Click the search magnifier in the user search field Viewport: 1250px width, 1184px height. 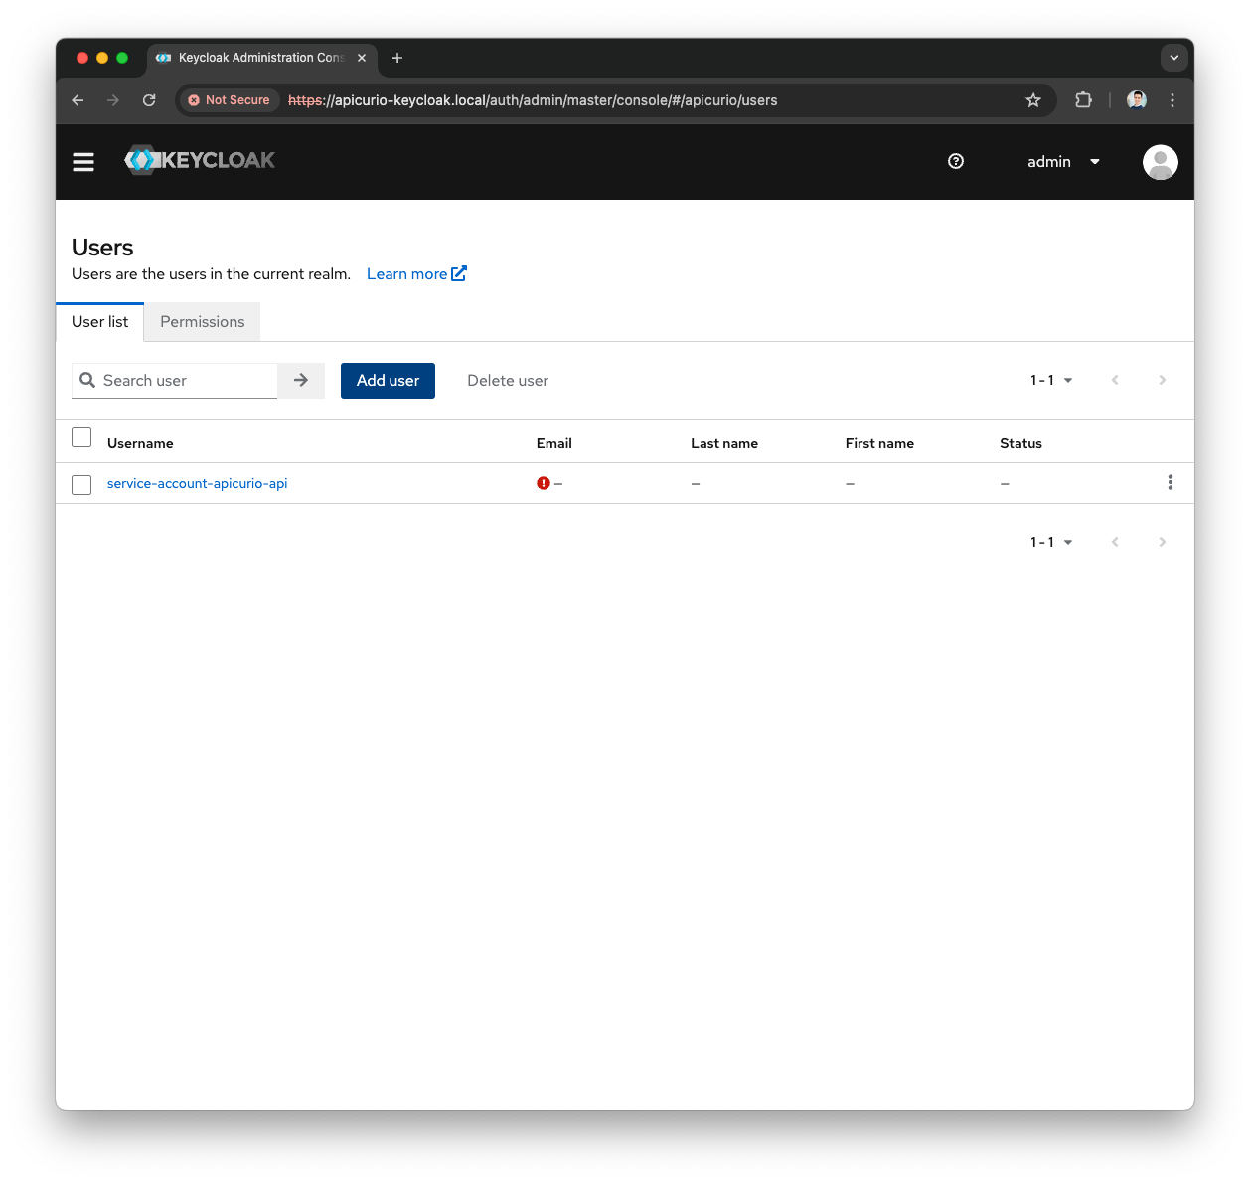click(88, 380)
